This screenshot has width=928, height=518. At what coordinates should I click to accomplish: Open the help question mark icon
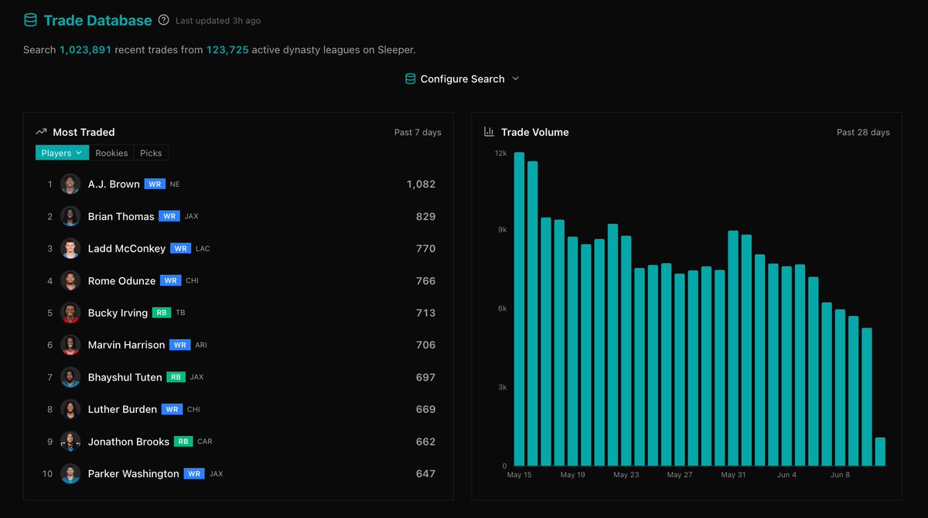[x=163, y=20]
